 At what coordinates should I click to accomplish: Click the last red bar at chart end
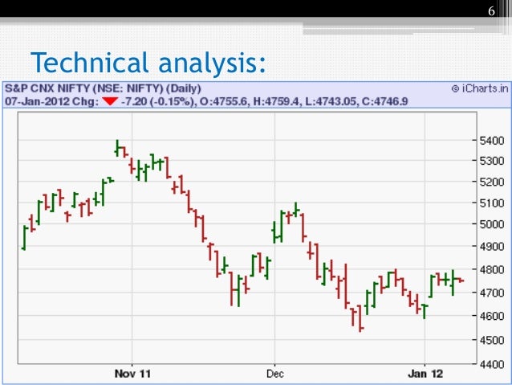coord(461,281)
